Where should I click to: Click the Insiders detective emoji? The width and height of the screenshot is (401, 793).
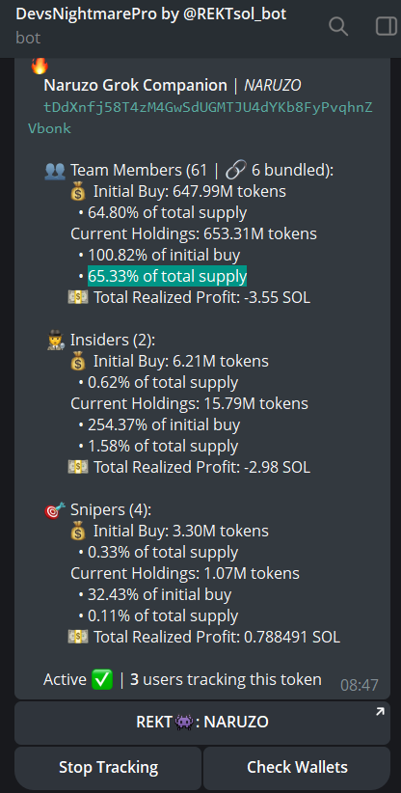click(x=55, y=341)
